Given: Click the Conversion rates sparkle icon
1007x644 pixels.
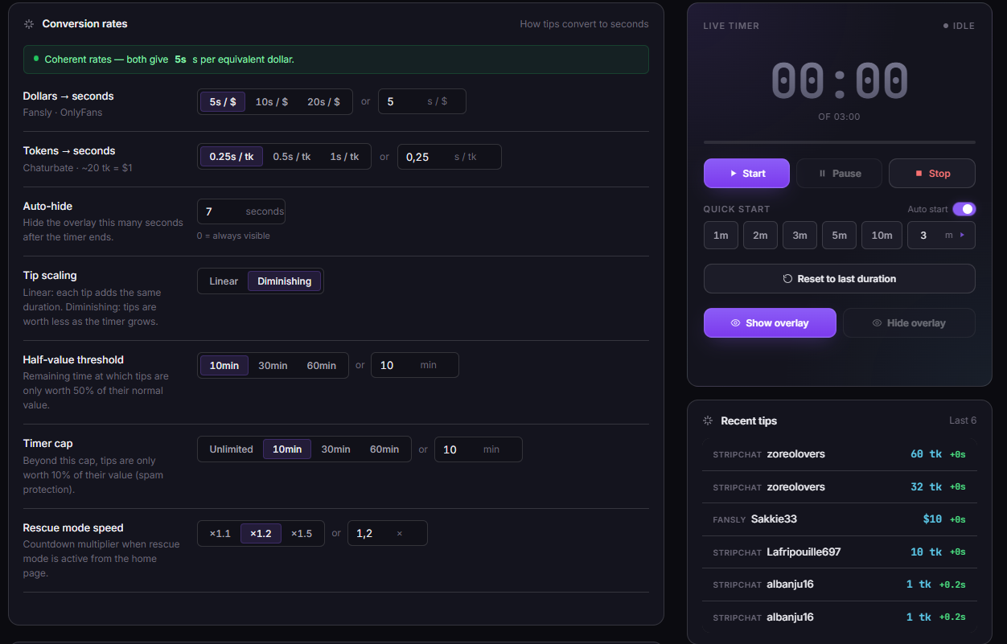Looking at the screenshot, I should pyautogui.click(x=29, y=24).
